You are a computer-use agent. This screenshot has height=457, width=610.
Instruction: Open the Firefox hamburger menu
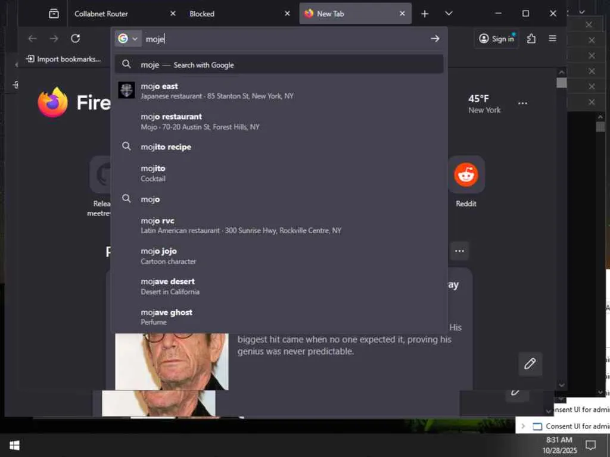click(x=552, y=39)
